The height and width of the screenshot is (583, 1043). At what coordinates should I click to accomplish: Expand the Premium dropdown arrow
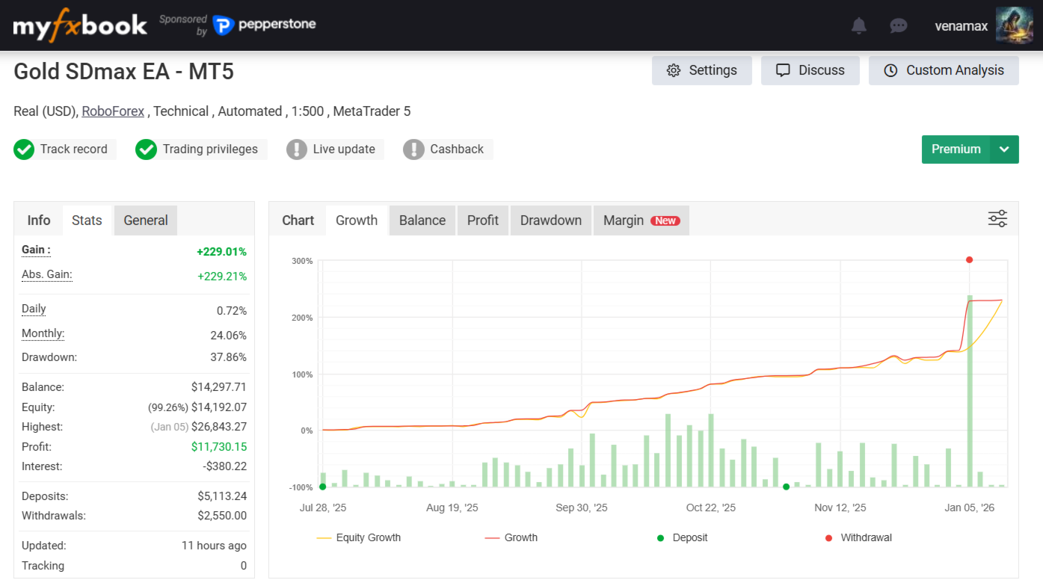pos(1004,149)
